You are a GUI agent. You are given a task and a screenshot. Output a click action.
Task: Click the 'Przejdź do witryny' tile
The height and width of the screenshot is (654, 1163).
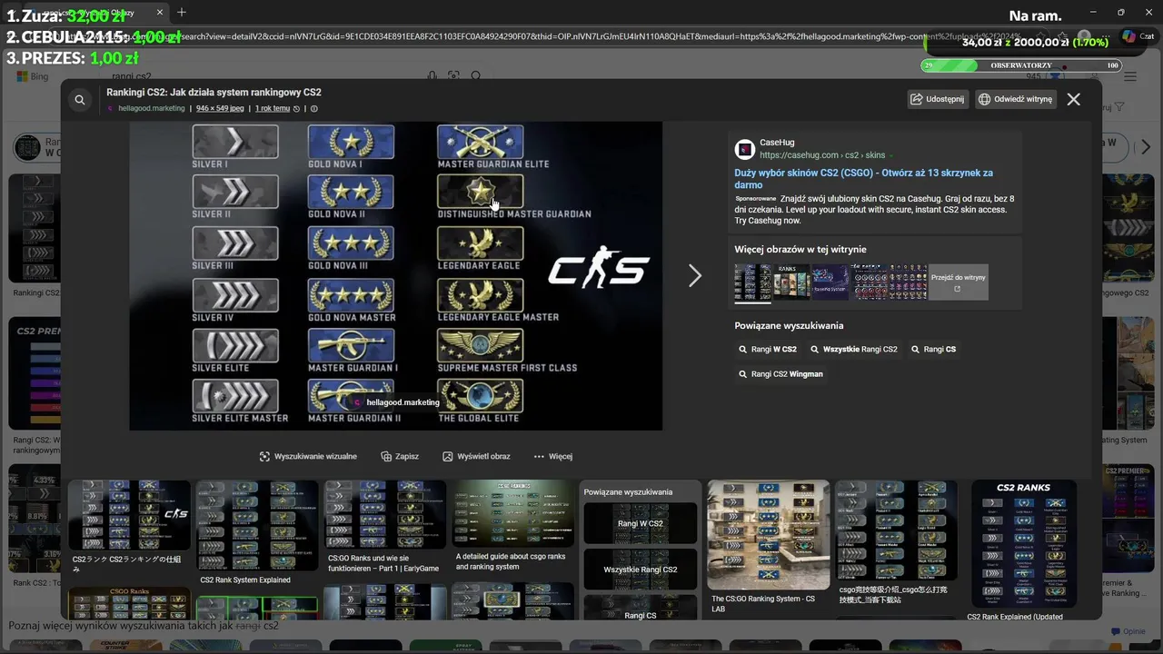[959, 282]
